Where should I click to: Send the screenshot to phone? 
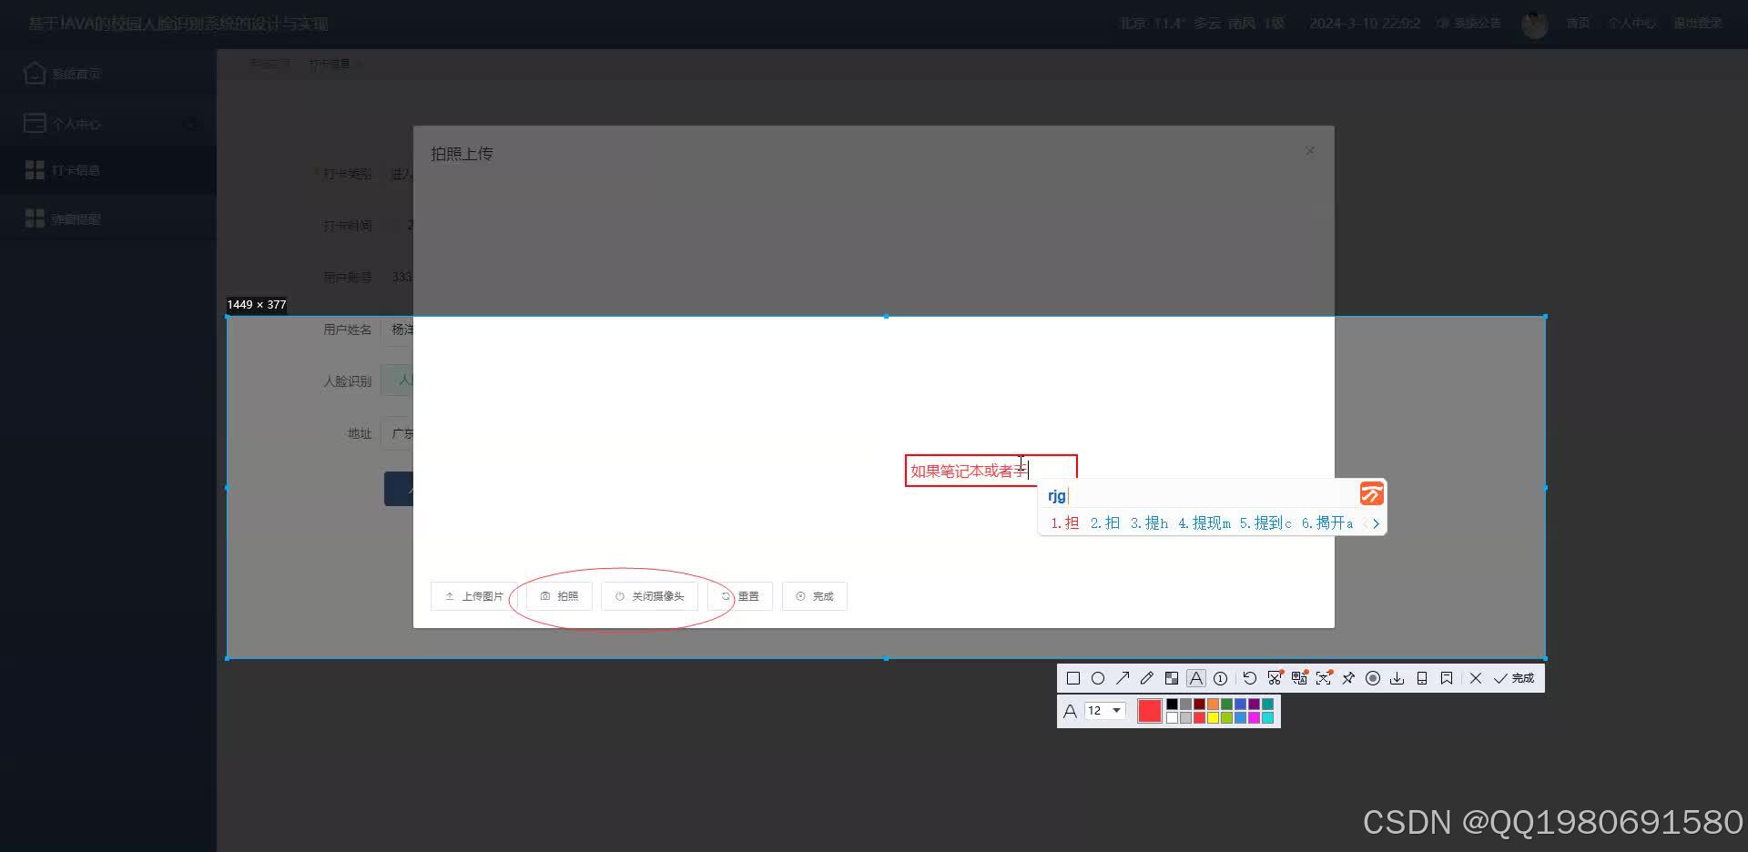[x=1422, y=678]
